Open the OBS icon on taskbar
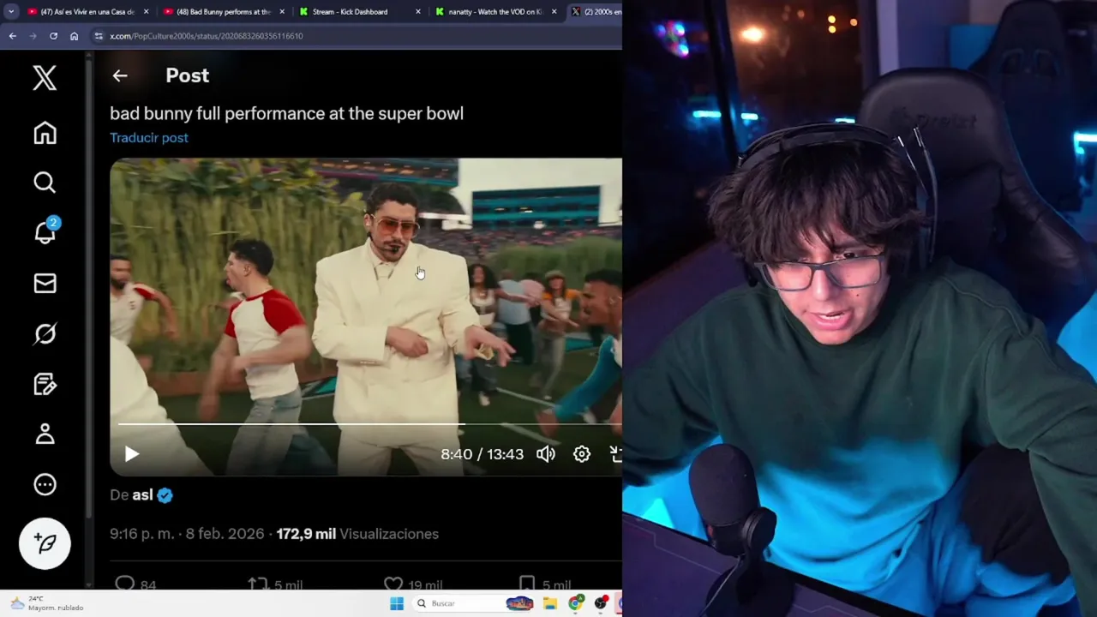Viewport: 1097px width, 617px height. coord(601,603)
